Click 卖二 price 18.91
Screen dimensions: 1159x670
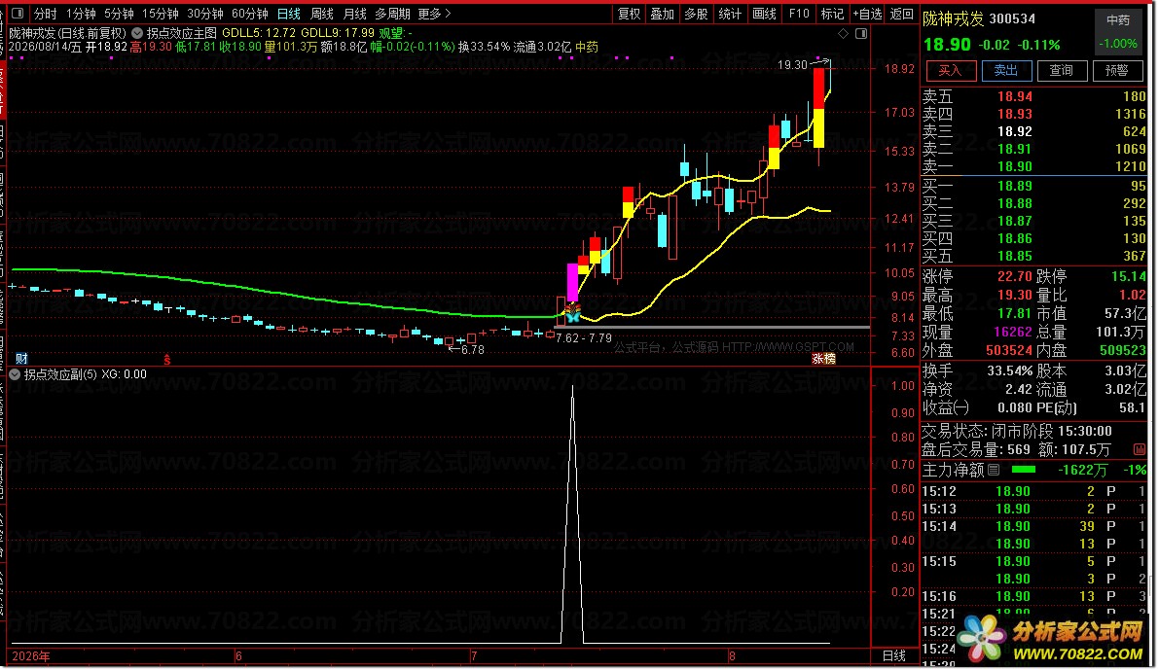1014,149
